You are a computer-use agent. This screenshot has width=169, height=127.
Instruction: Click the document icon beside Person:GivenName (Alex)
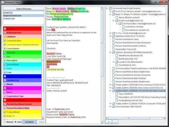[x=113, y=39]
